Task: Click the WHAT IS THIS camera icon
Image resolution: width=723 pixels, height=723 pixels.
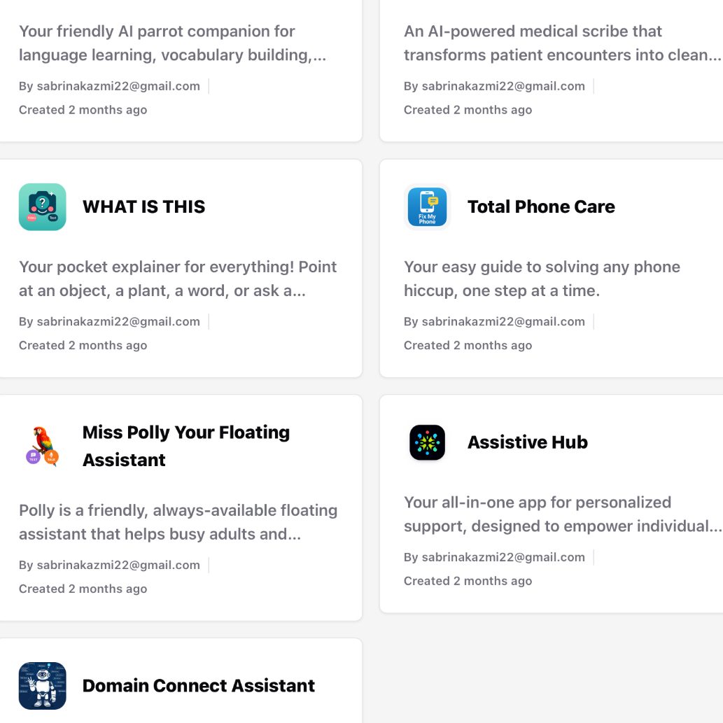Action: coord(42,207)
